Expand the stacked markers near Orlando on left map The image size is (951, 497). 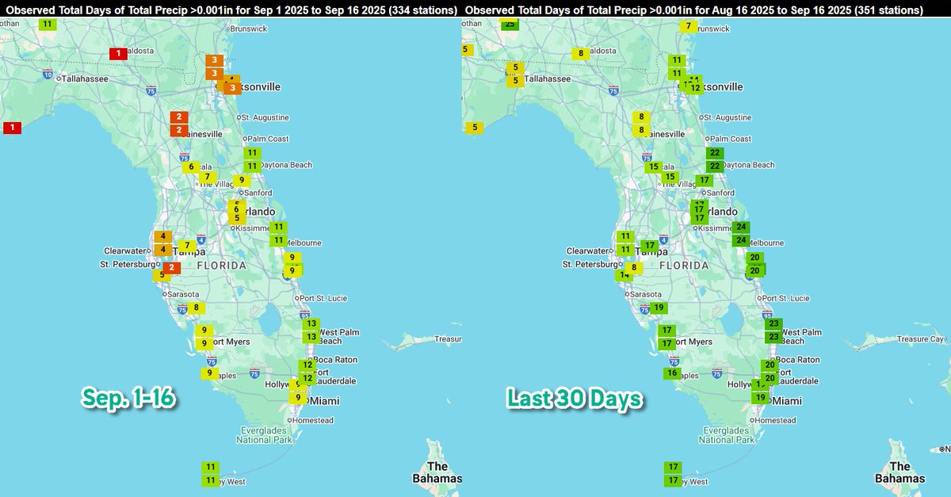(237, 209)
